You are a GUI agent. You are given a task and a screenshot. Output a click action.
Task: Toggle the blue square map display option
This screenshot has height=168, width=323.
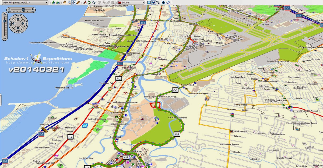tap(149, 2)
